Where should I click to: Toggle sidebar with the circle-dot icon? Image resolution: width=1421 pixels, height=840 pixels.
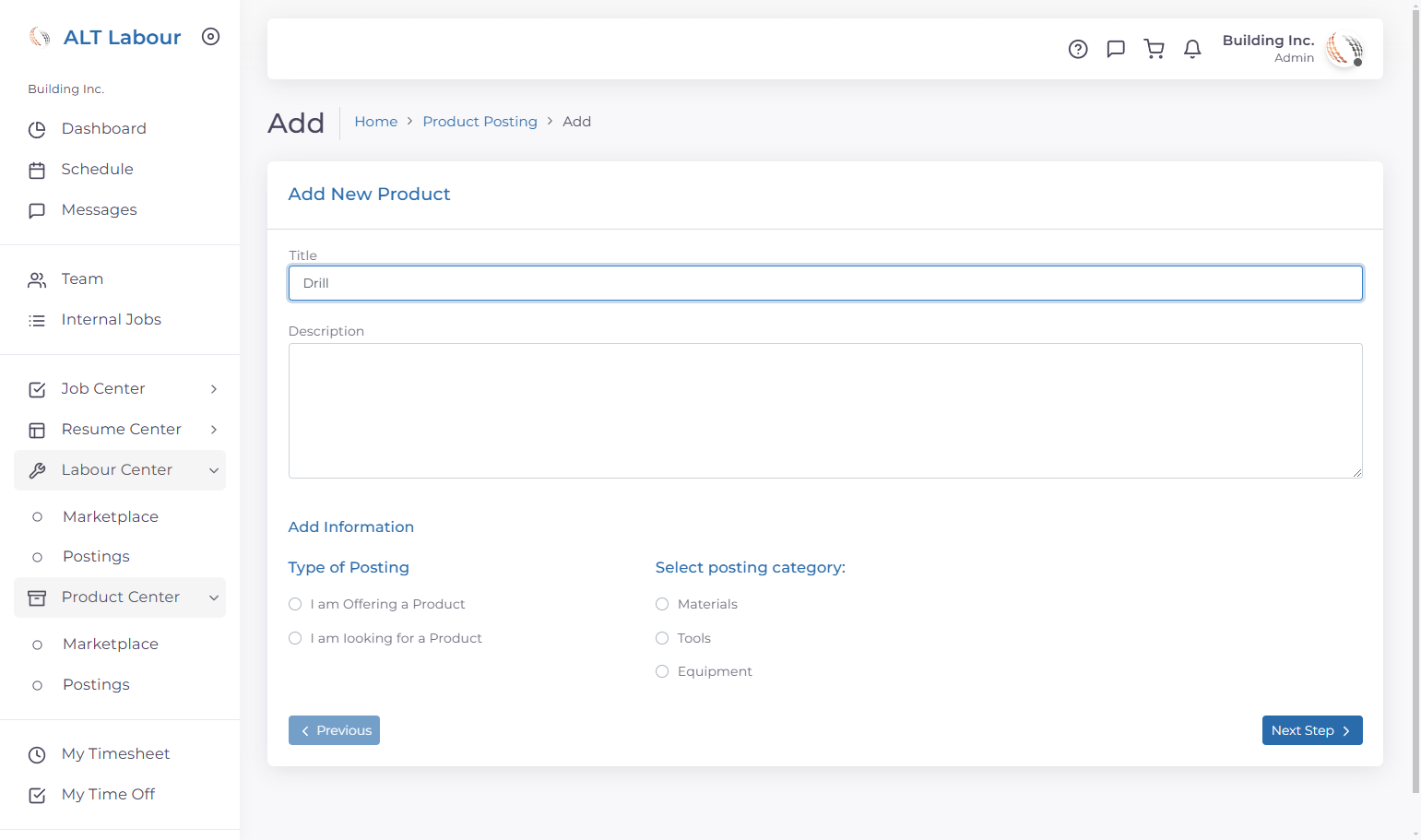click(211, 37)
